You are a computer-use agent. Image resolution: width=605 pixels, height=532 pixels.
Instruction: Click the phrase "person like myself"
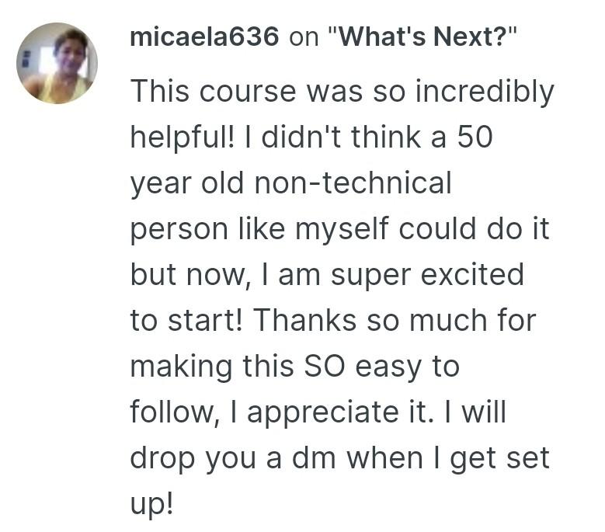point(260,229)
